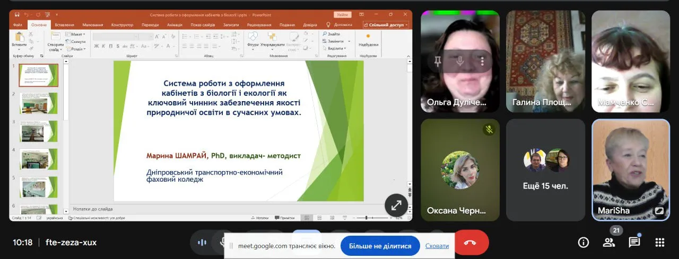Open the meeting chat panel
Screen dimensions: 679x259
[634, 243]
